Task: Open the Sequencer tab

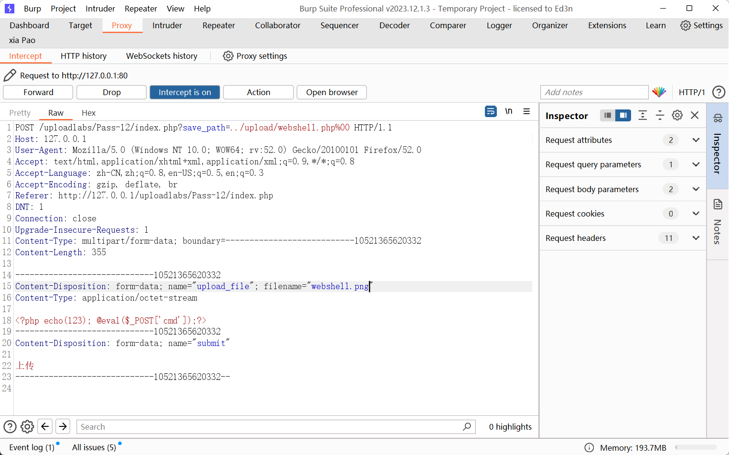Action: 340,25
